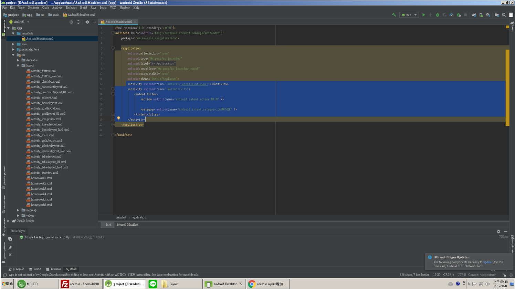Viewport: 515px width, 289px height.
Task: Open the app run configuration dropdown
Action: point(409,15)
